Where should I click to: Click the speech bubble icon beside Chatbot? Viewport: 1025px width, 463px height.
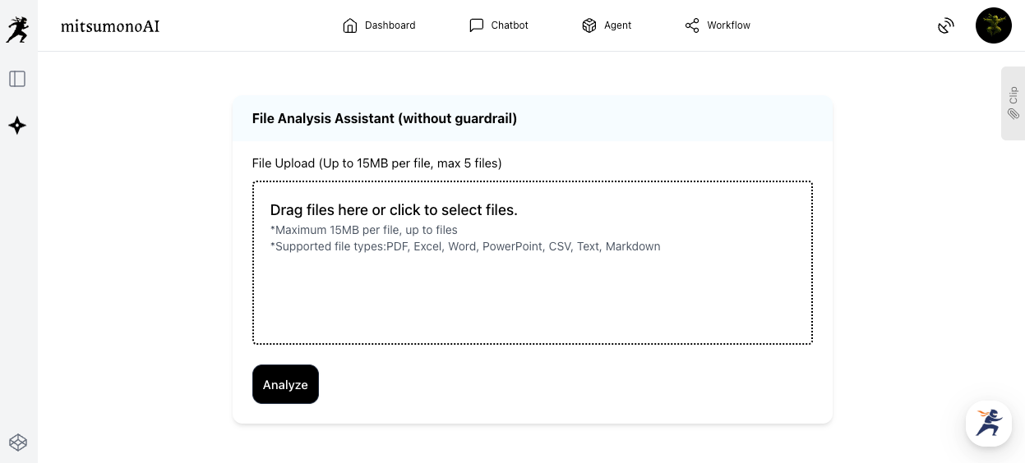476,25
